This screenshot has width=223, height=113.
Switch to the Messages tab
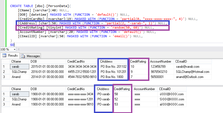[x=30, y=56]
